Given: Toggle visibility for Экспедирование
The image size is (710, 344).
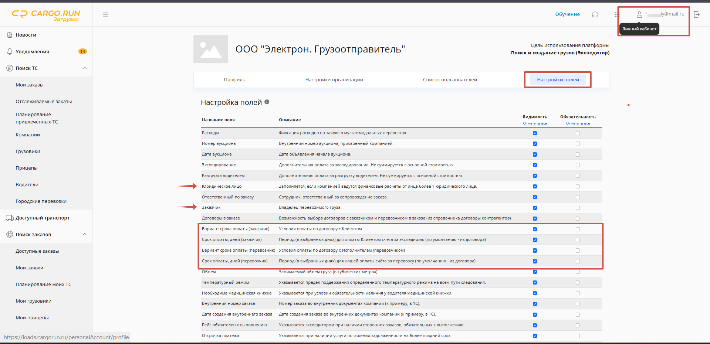Looking at the screenshot, I should [535, 165].
